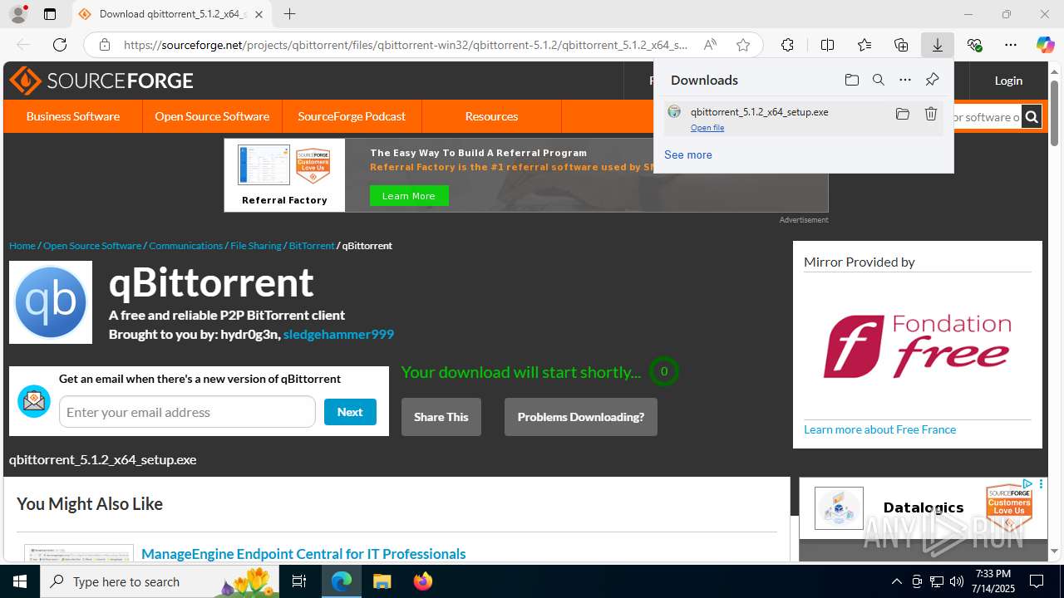Click the qBittorrent project logo
The image size is (1064, 598).
click(x=51, y=302)
